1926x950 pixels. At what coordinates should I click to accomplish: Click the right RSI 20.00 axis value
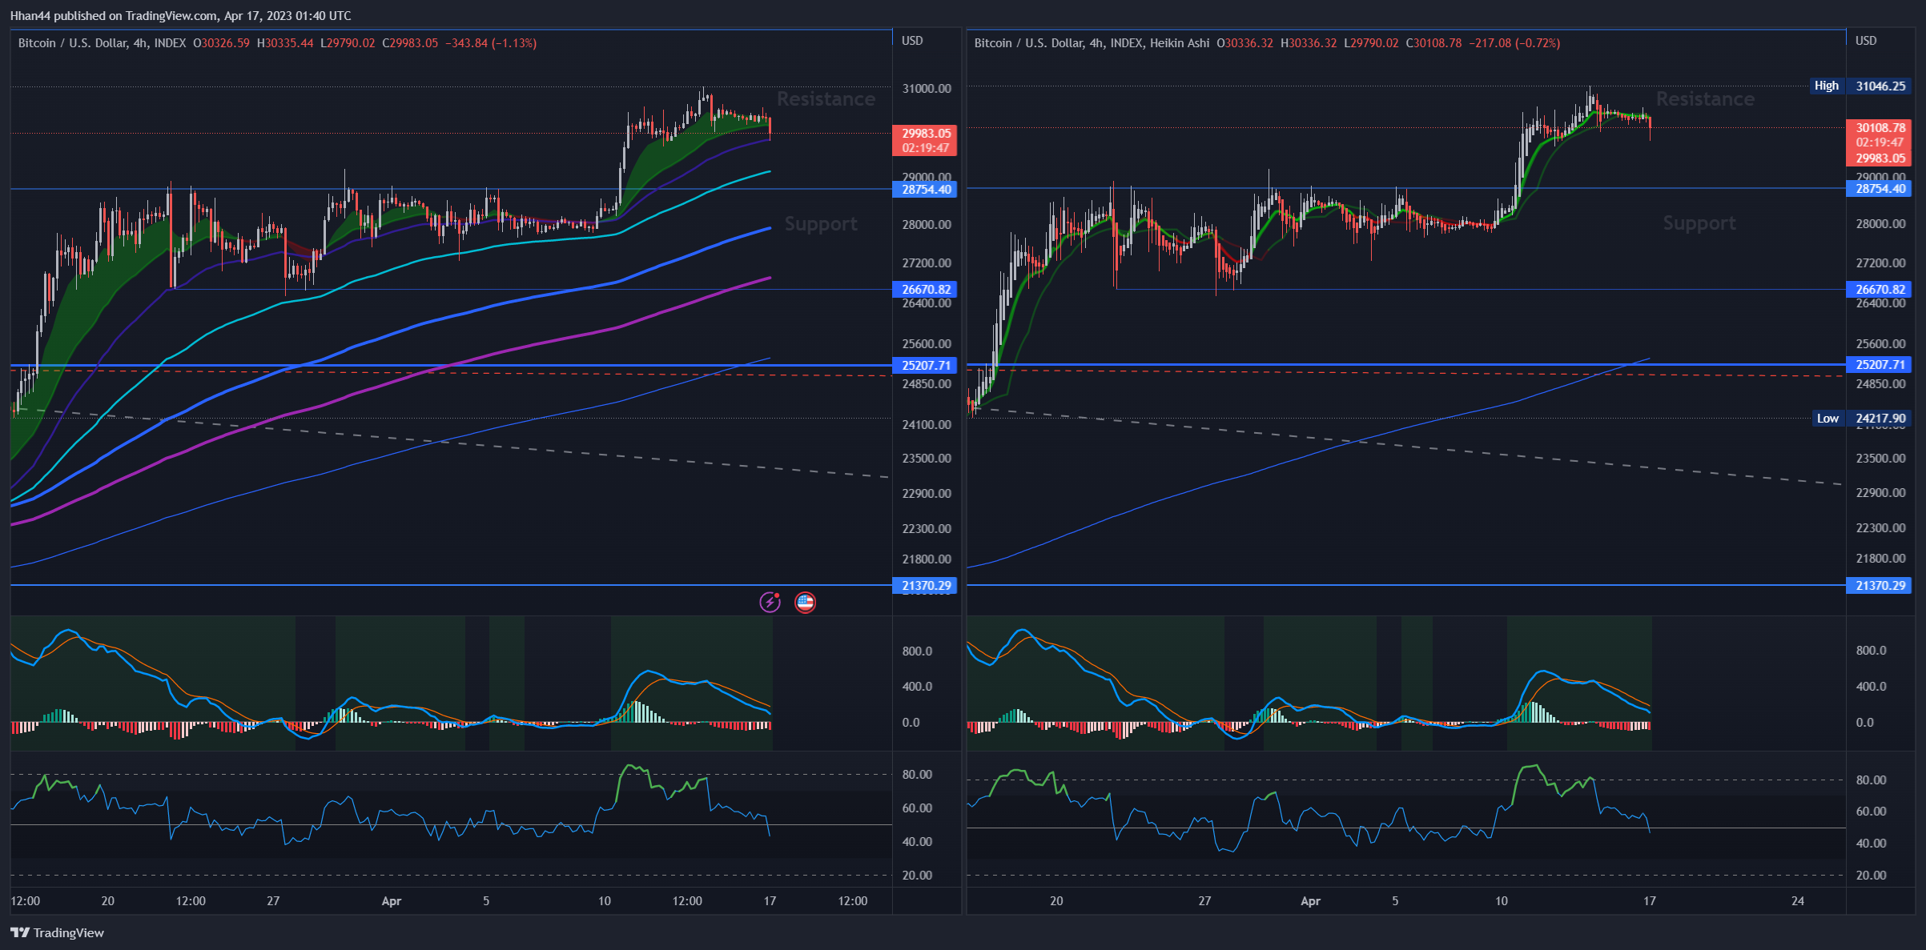(x=1871, y=875)
